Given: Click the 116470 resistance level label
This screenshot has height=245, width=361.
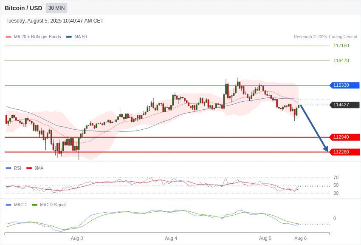Looking at the screenshot, I should pos(341,60).
